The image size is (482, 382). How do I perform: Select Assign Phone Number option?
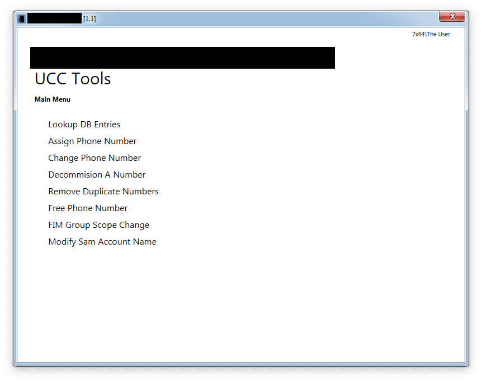(92, 141)
